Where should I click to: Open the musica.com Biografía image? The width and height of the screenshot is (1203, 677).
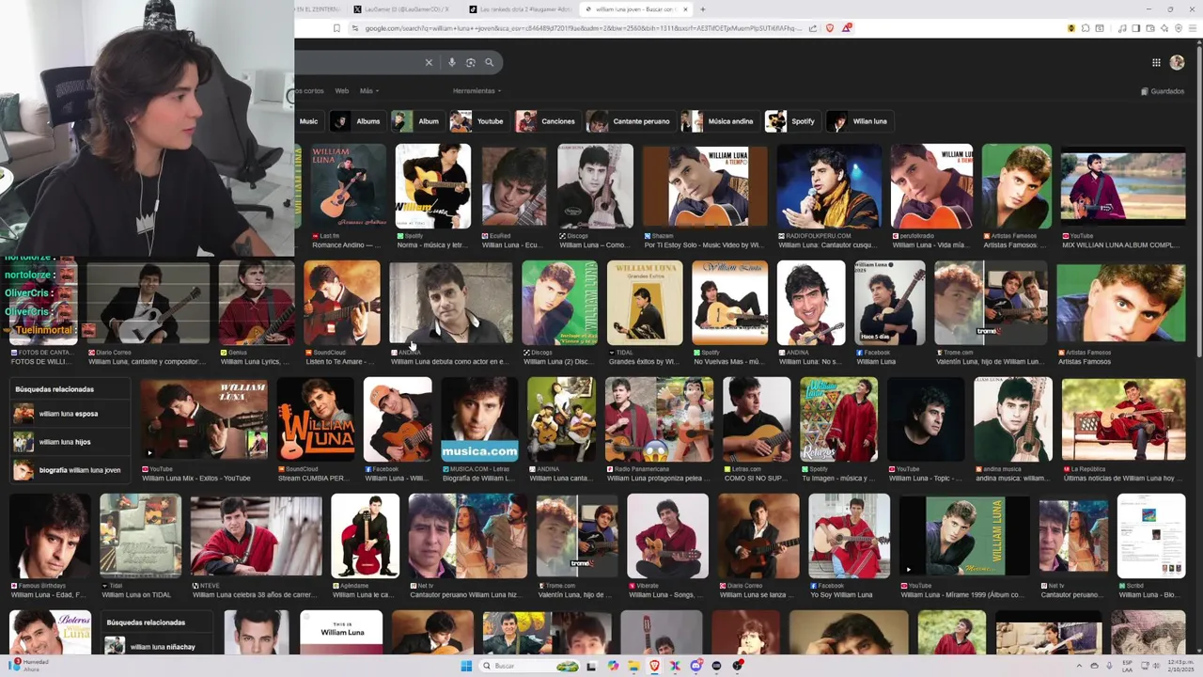[x=479, y=418]
